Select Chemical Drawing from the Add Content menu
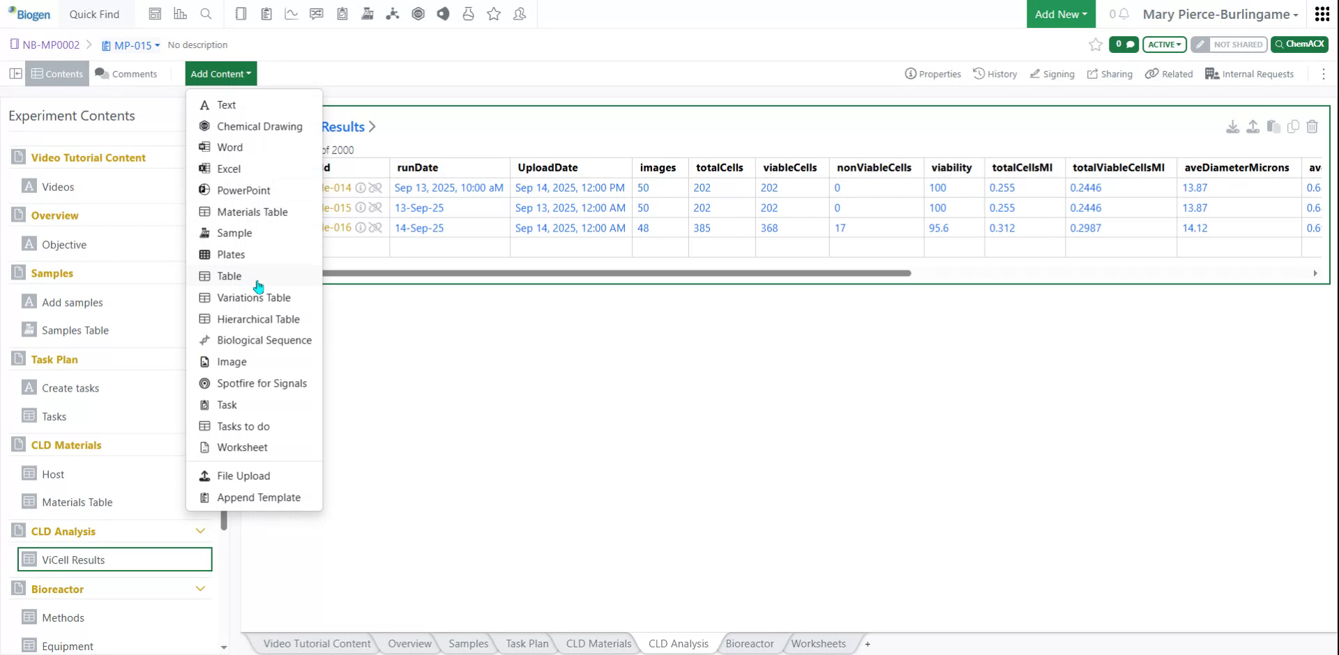Screen dimensions: 1339x655 (259, 126)
